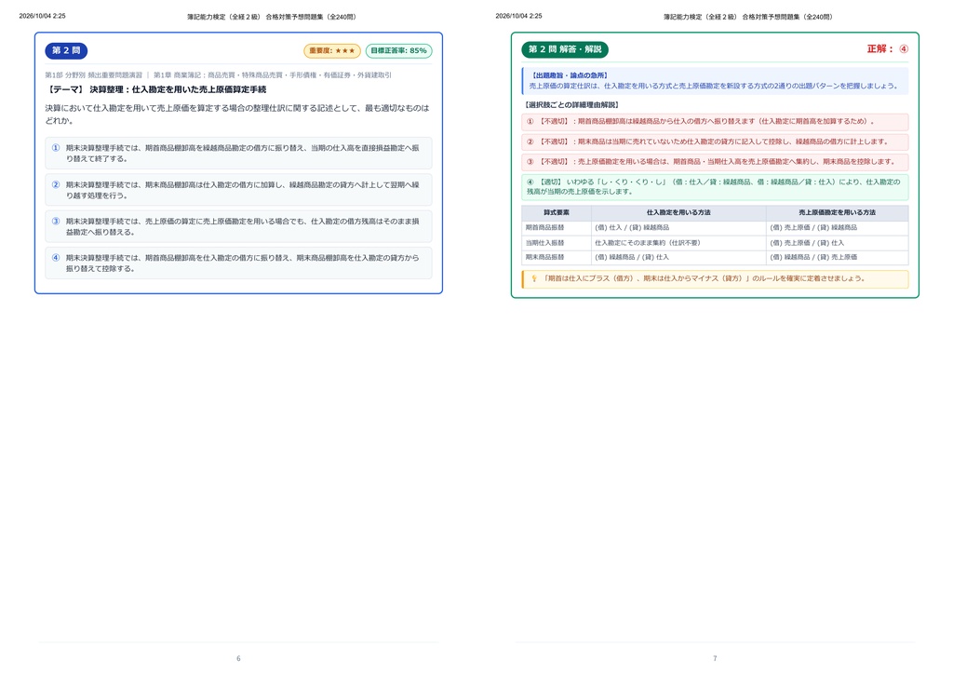Click the page number 7 at the bottom
This screenshot has width=953, height=674.
tap(715, 658)
